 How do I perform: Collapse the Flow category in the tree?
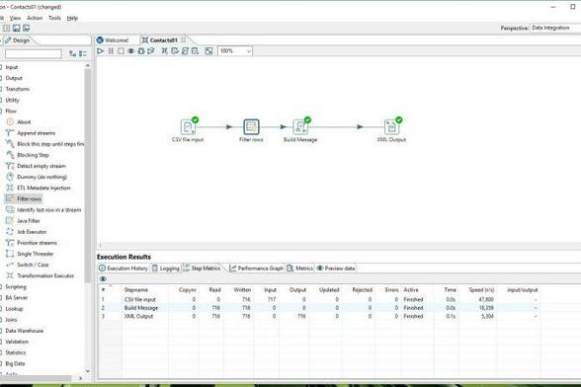(x=11, y=112)
